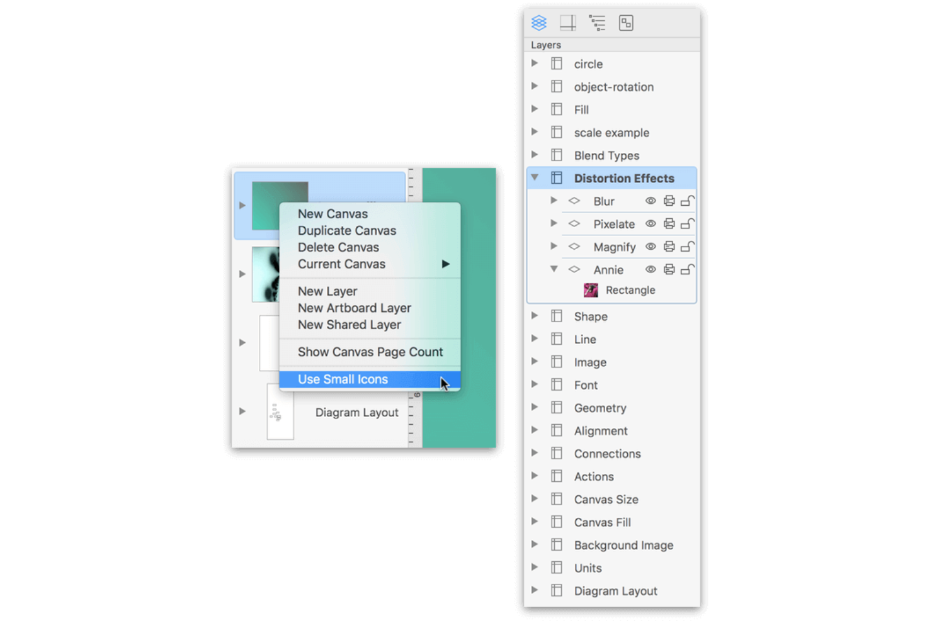Collapse the Distortion Effects canvas
The height and width of the screenshot is (621, 932).
click(535, 178)
